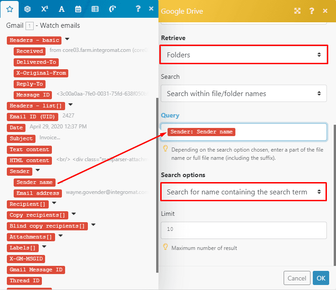Viewport: 336px width, 290px height.
Task: Expand the Attachments[] array arrow
Action: [x=60, y=236]
